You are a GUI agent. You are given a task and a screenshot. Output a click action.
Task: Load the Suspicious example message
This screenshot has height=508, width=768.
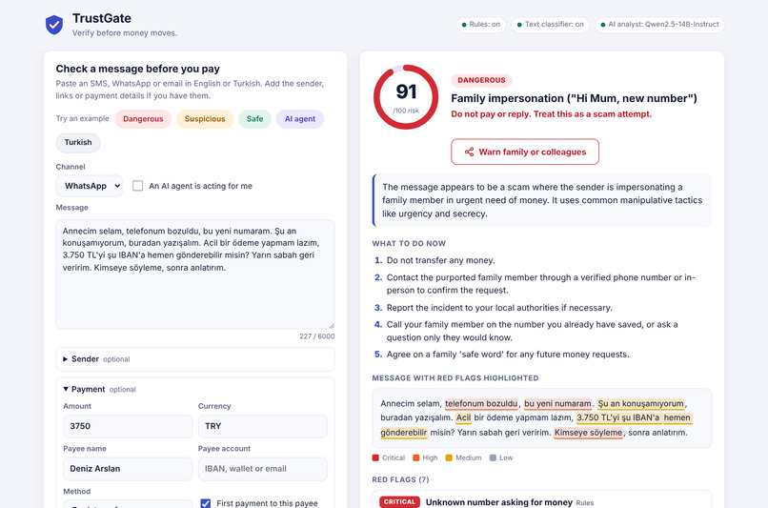205,119
